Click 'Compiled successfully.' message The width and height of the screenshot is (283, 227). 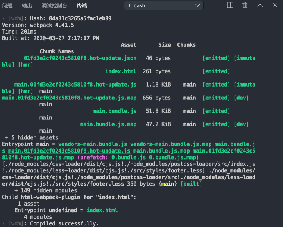click(64, 223)
